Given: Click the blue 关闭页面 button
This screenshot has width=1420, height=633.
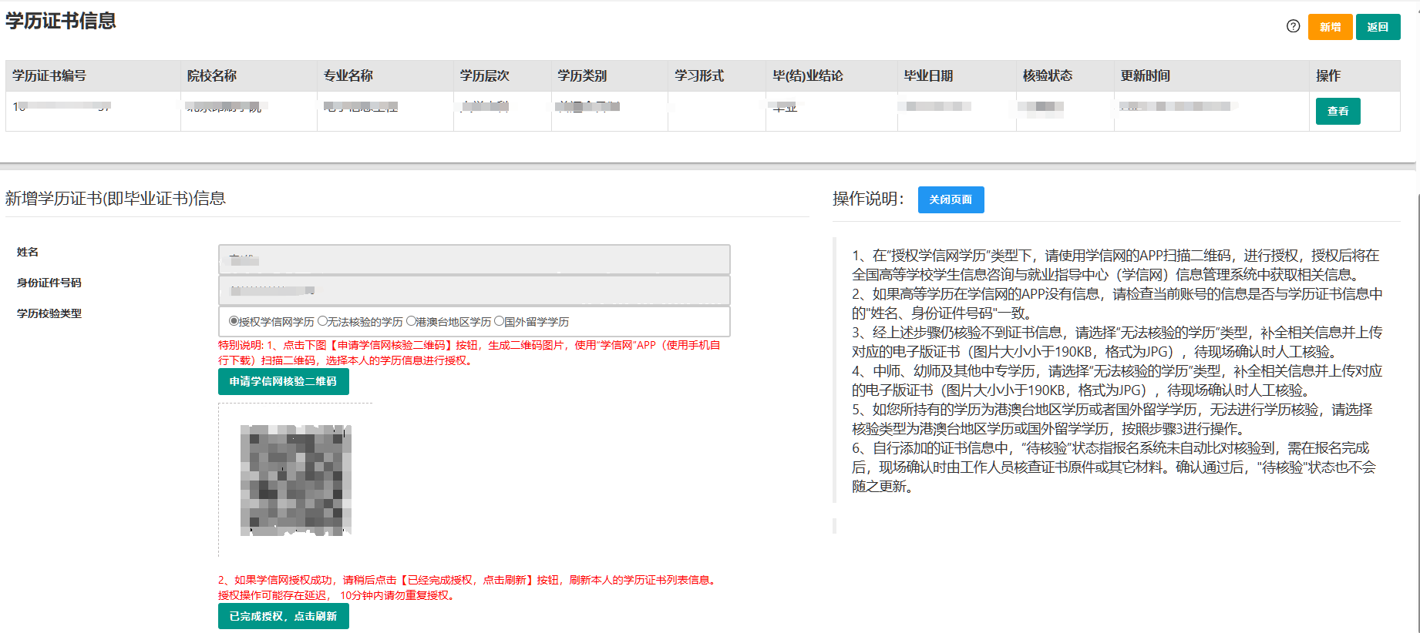Looking at the screenshot, I should pos(951,199).
